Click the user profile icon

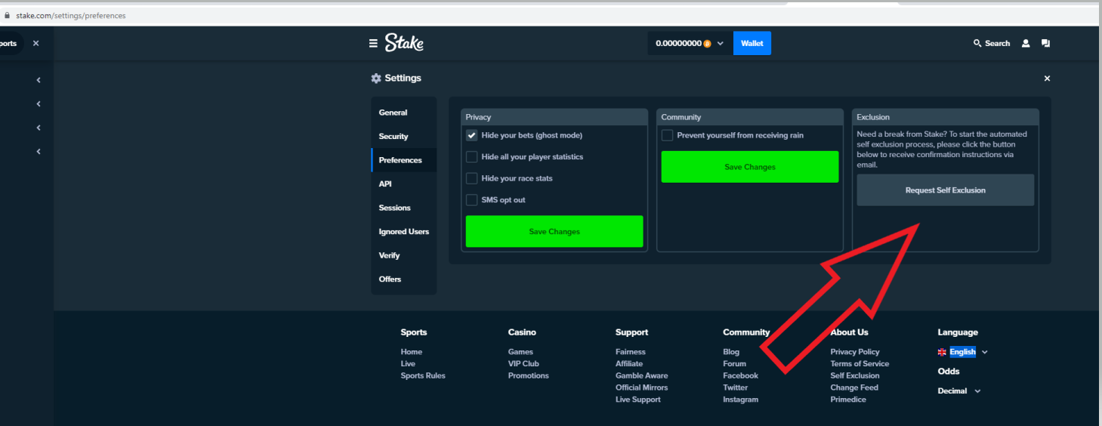click(x=1026, y=44)
